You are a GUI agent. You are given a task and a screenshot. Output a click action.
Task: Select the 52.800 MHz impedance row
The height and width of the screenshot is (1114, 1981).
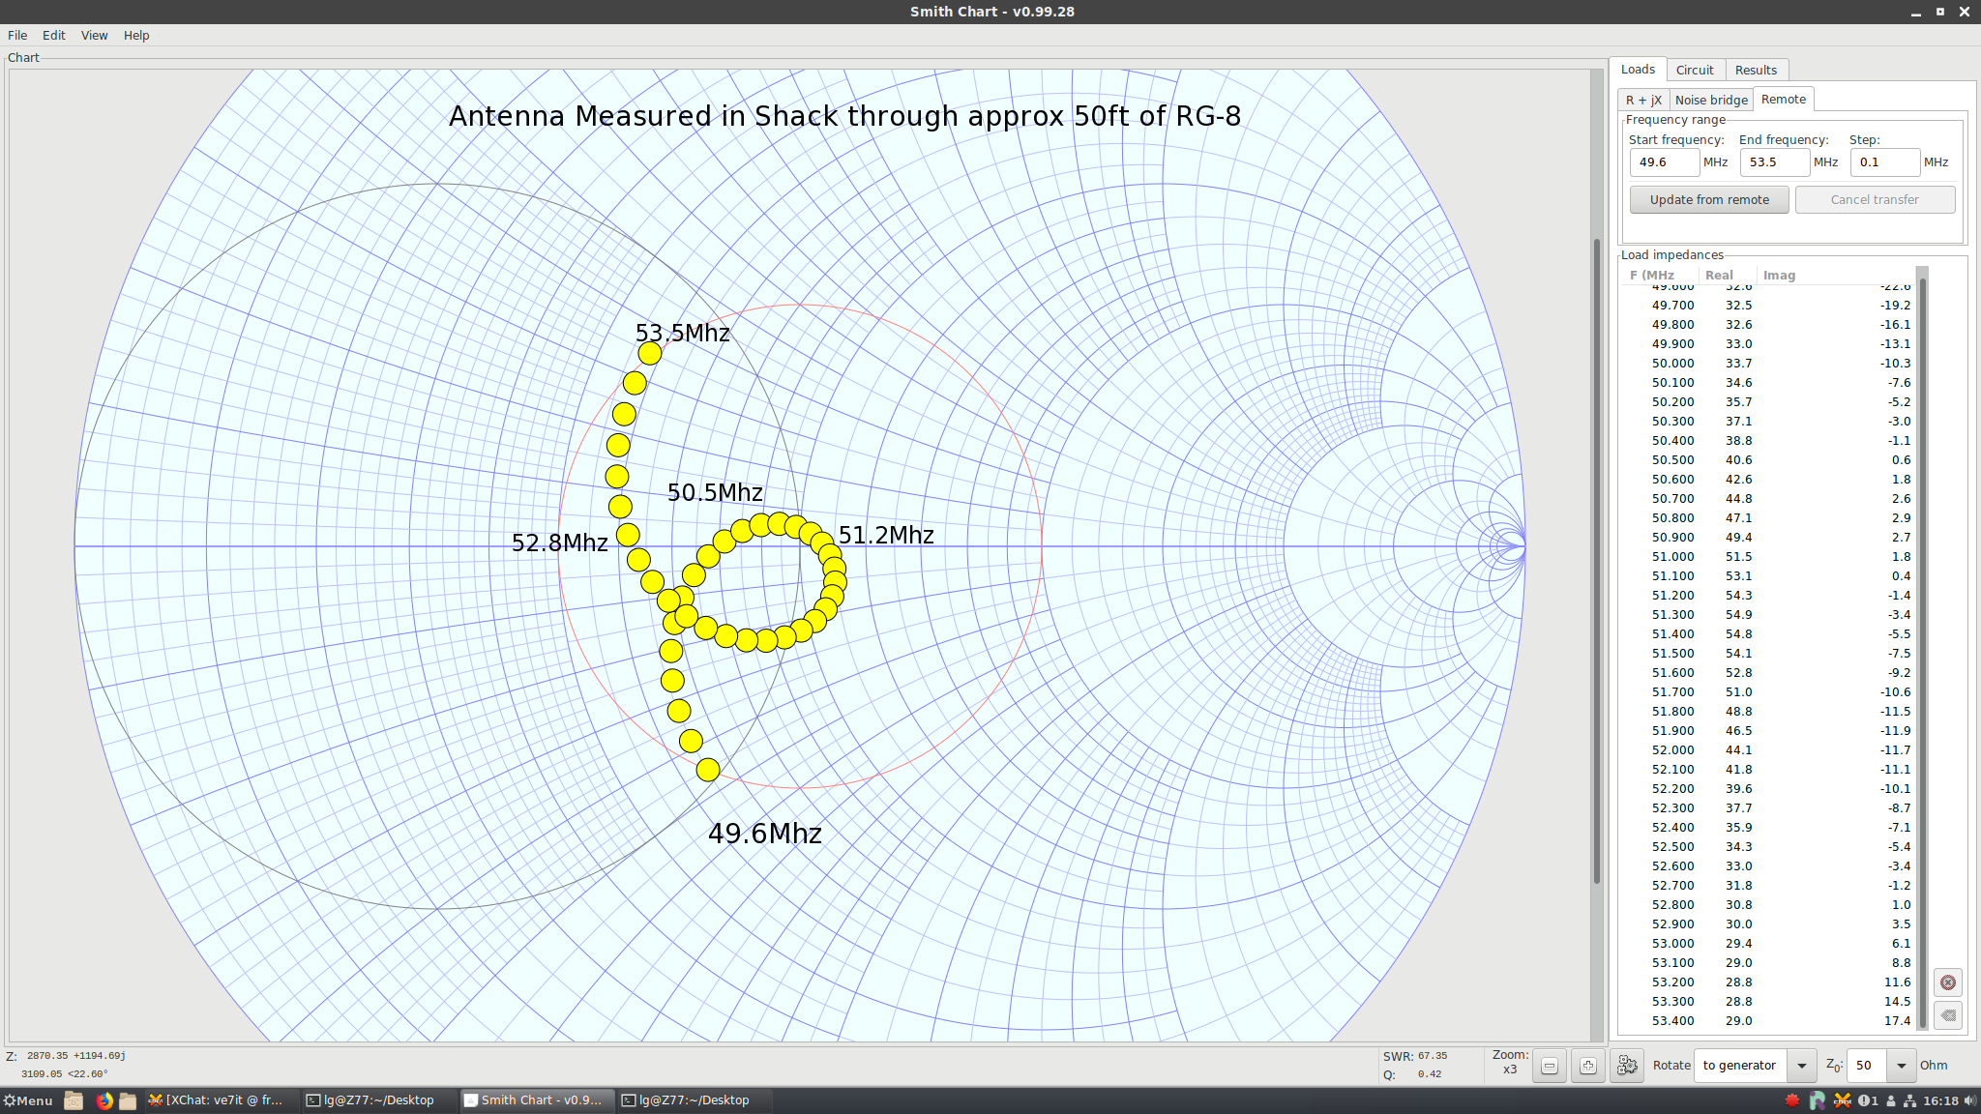point(1769,905)
